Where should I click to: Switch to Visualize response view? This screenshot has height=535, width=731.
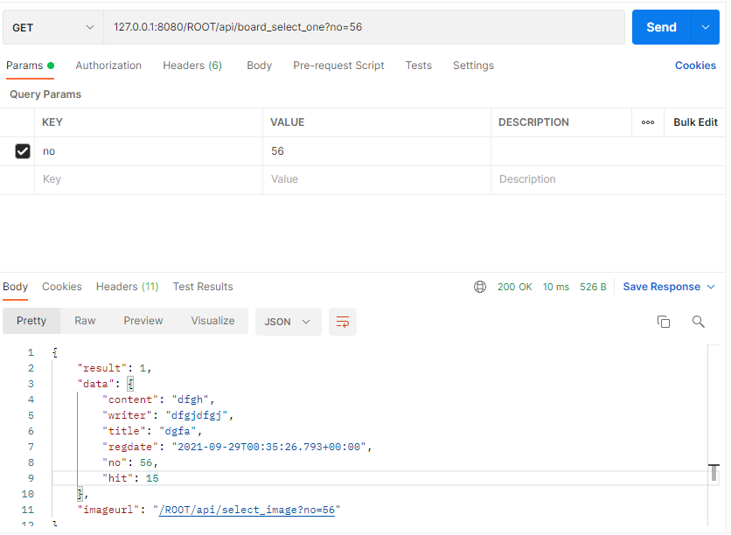point(212,321)
